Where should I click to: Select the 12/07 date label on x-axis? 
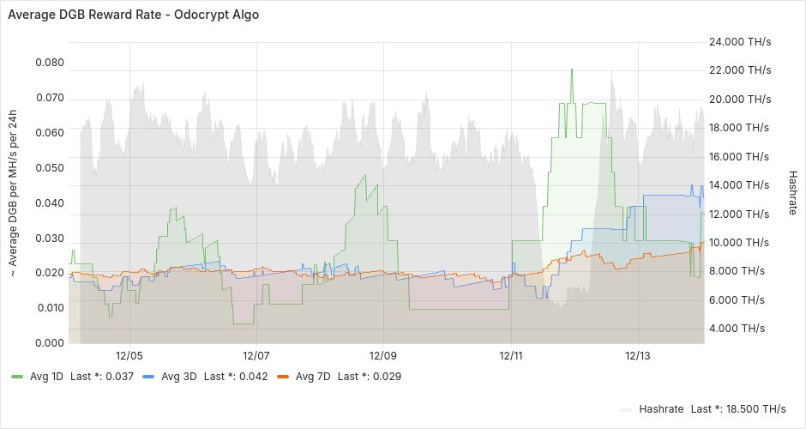(256, 355)
